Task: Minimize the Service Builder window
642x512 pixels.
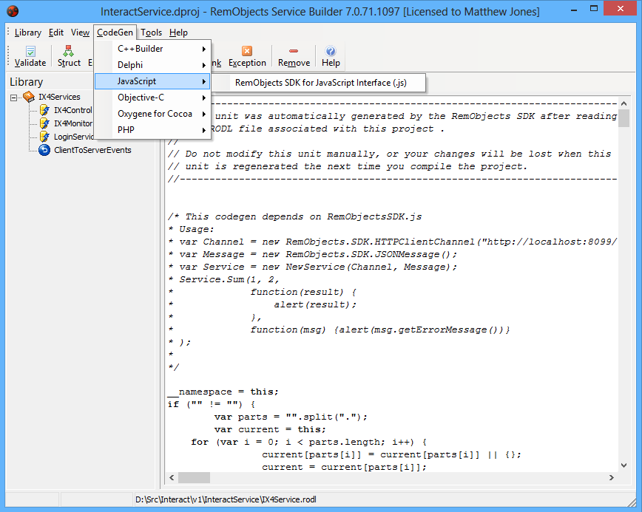Action: (x=574, y=9)
